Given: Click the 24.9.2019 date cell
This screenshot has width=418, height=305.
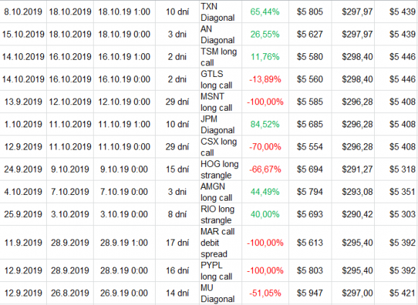Looking at the screenshot, I should click(x=23, y=169).
